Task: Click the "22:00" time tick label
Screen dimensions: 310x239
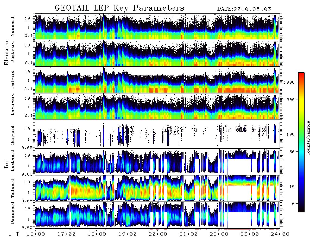Action: [219, 234]
